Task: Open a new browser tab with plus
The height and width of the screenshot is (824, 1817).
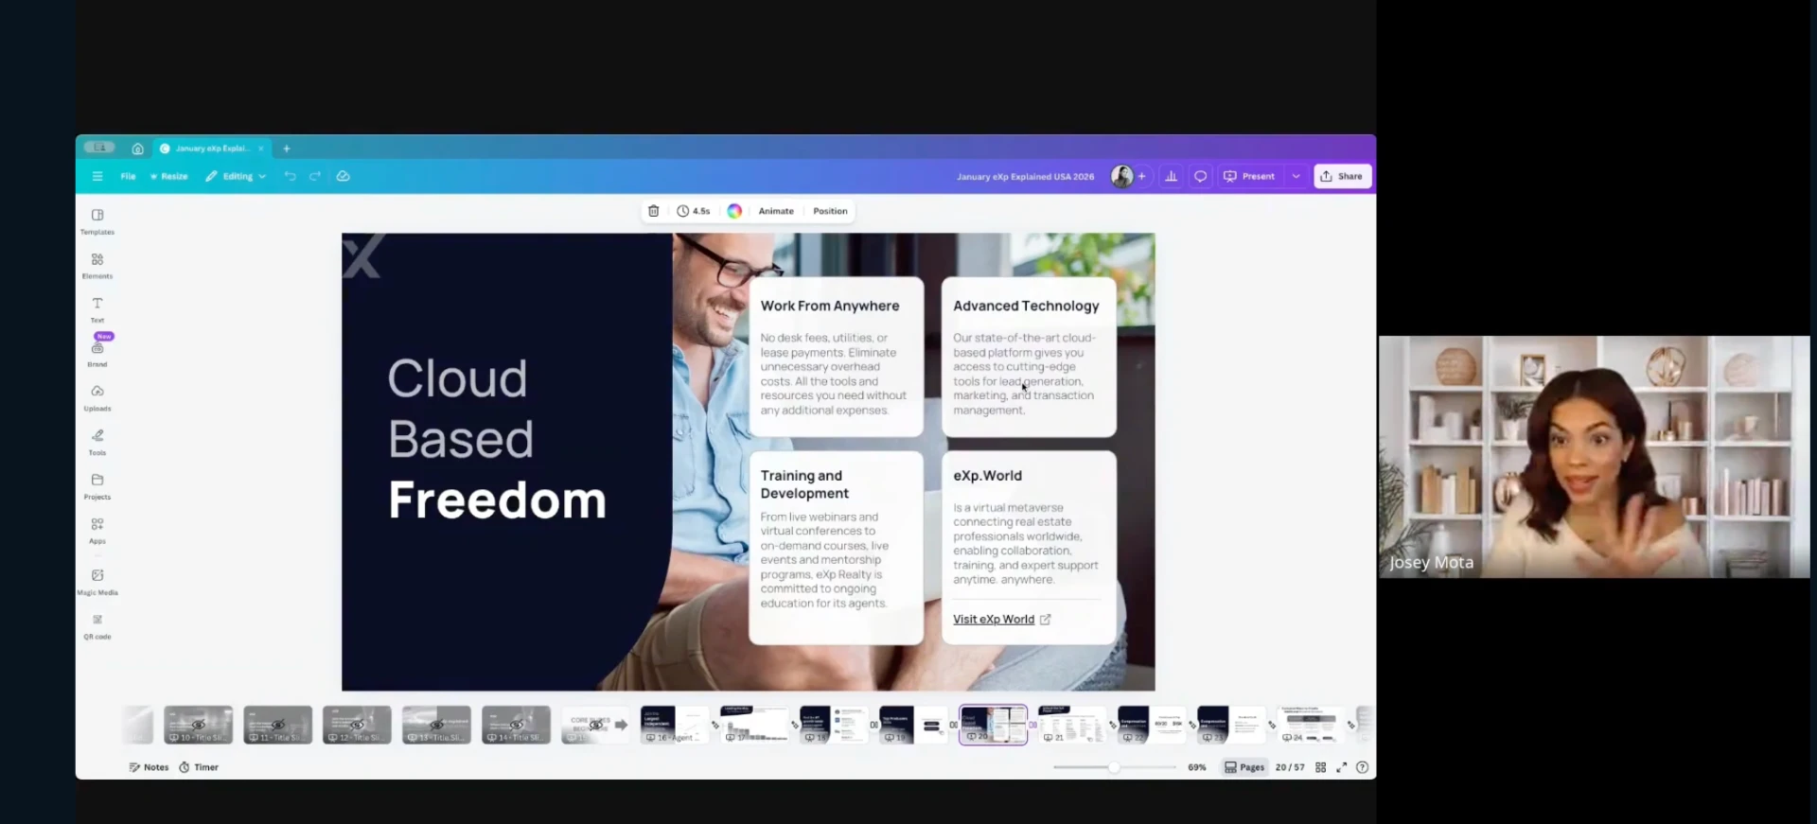Action: (x=287, y=149)
